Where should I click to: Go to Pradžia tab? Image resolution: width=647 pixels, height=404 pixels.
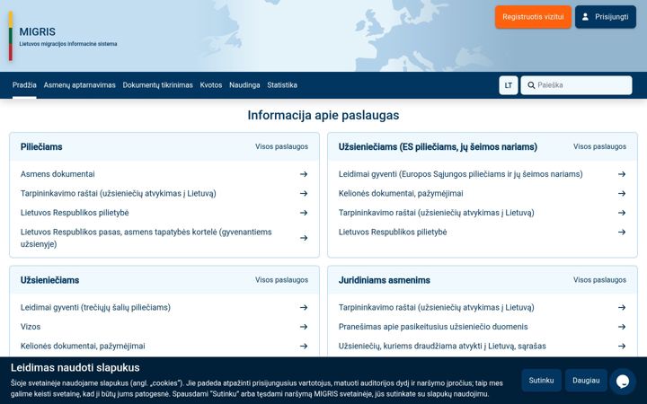(x=24, y=85)
